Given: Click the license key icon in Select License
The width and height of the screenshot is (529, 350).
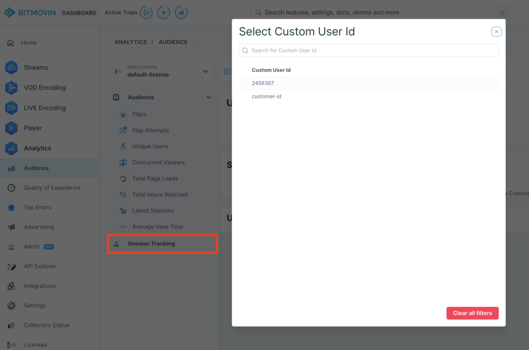Looking at the screenshot, I should coord(118,71).
